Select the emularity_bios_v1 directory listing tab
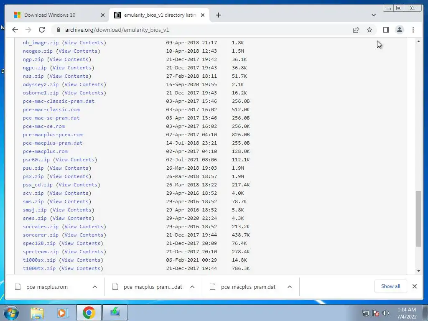This screenshot has width=428, height=321. (159, 15)
